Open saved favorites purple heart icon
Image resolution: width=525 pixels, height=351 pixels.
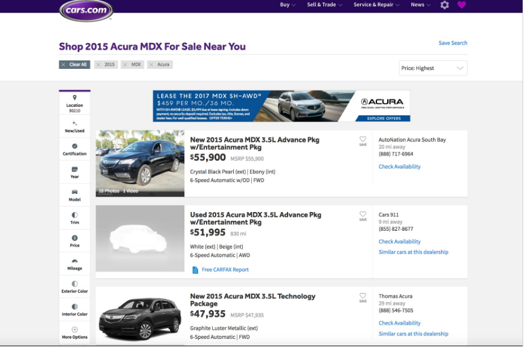pyautogui.click(x=462, y=5)
